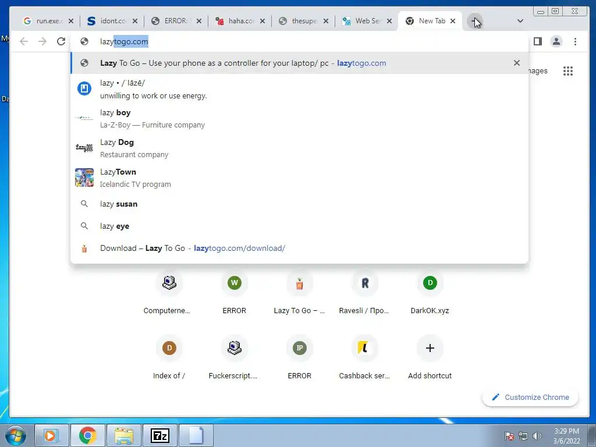
Task: Select lazy eye search suggestion
Action: (x=300, y=226)
